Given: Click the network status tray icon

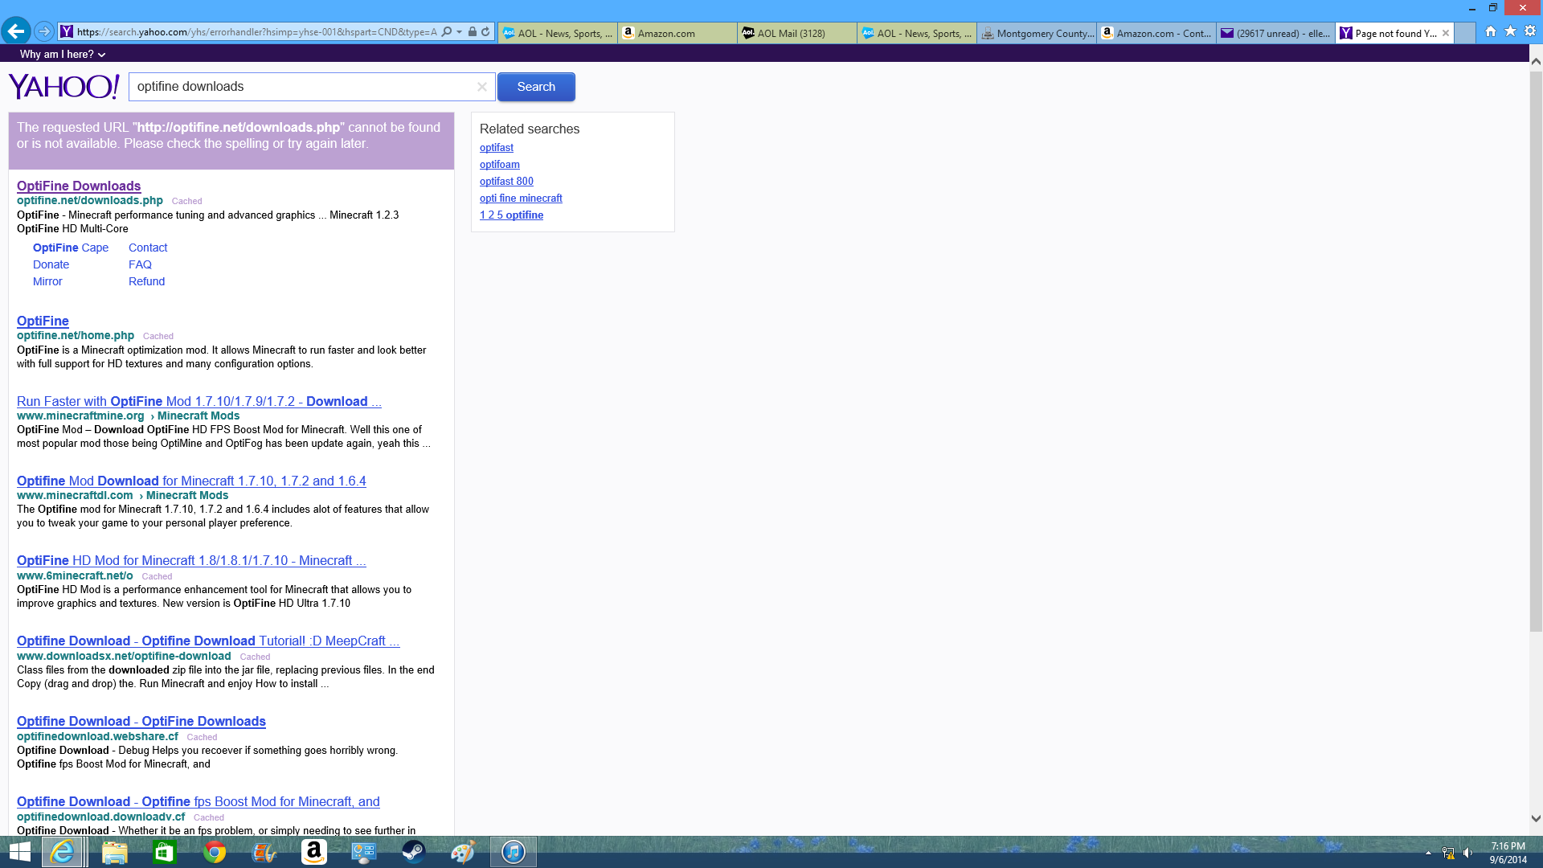Looking at the screenshot, I should pos(1448,853).
